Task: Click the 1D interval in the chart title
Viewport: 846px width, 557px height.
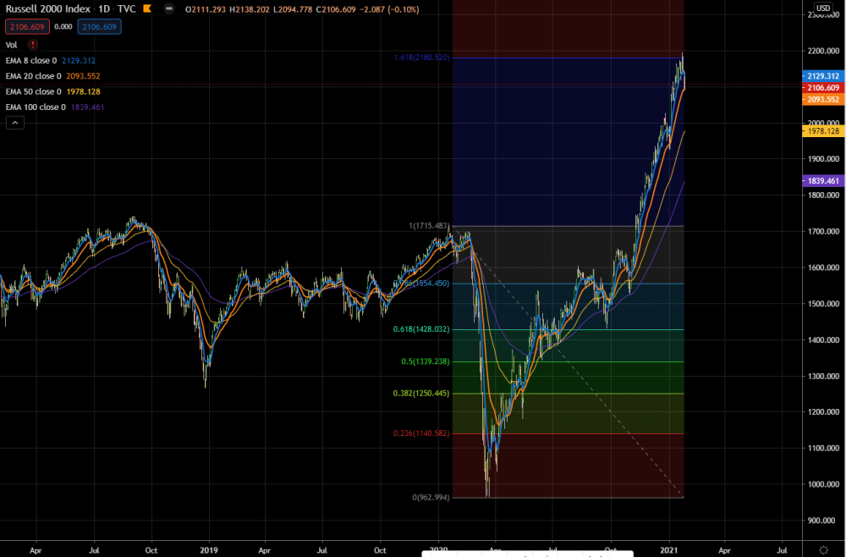Action: tap(102, 9)
